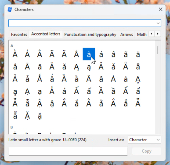Choose small a with caron ǎ
Screen dimensions: 170x165
tap(113, 66)
